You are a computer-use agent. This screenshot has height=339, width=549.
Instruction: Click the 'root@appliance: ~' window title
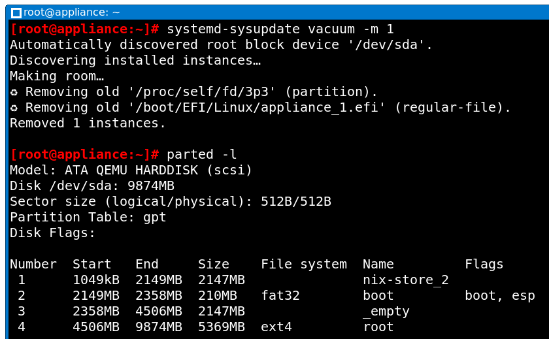coord(71,12)
